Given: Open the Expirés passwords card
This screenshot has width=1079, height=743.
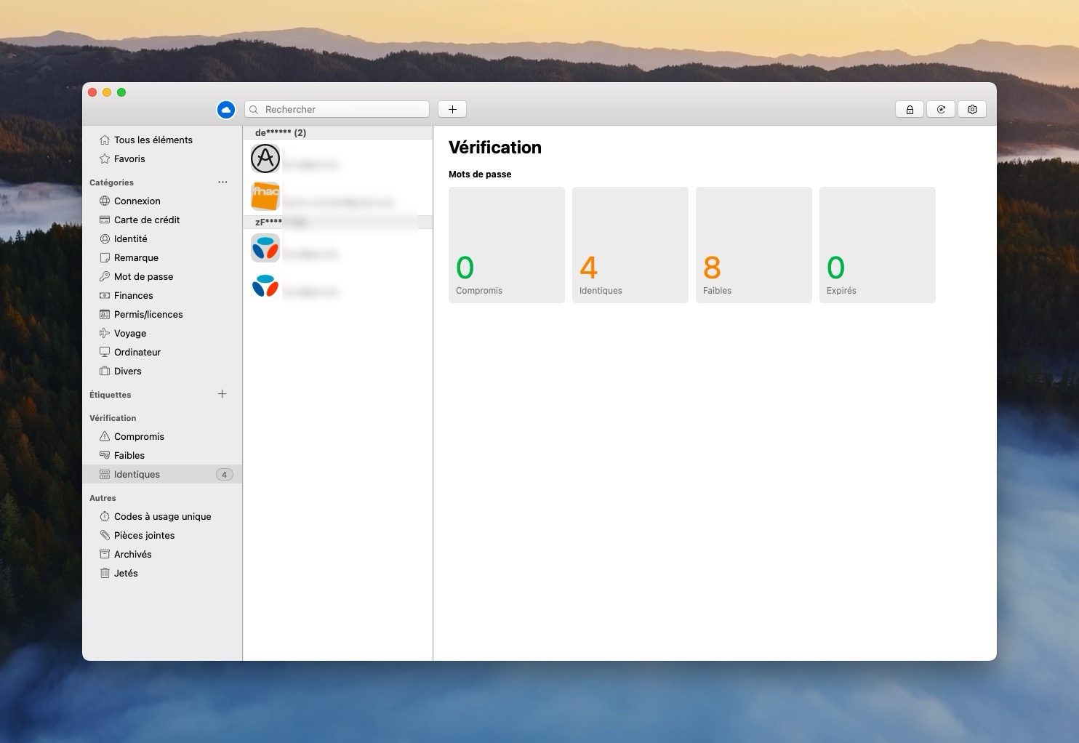Looking at the screenshot, I should tap(877, 245).
